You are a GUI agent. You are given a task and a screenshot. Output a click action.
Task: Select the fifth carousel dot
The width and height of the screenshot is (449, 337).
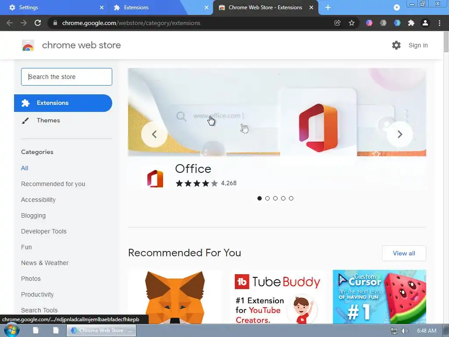(x=291, y=198)
